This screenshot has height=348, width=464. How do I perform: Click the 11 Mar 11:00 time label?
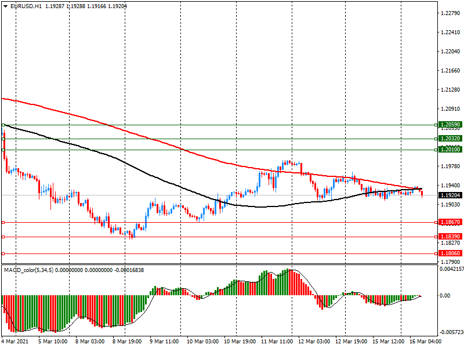277,342
